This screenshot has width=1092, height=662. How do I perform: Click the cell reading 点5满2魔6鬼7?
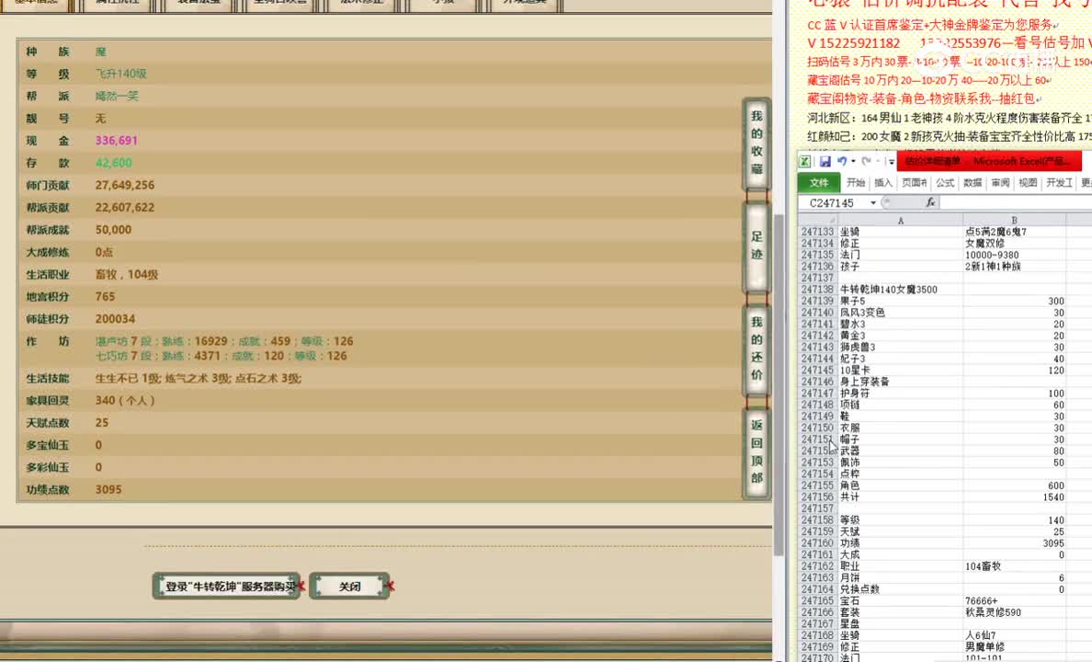[1015, 232]
